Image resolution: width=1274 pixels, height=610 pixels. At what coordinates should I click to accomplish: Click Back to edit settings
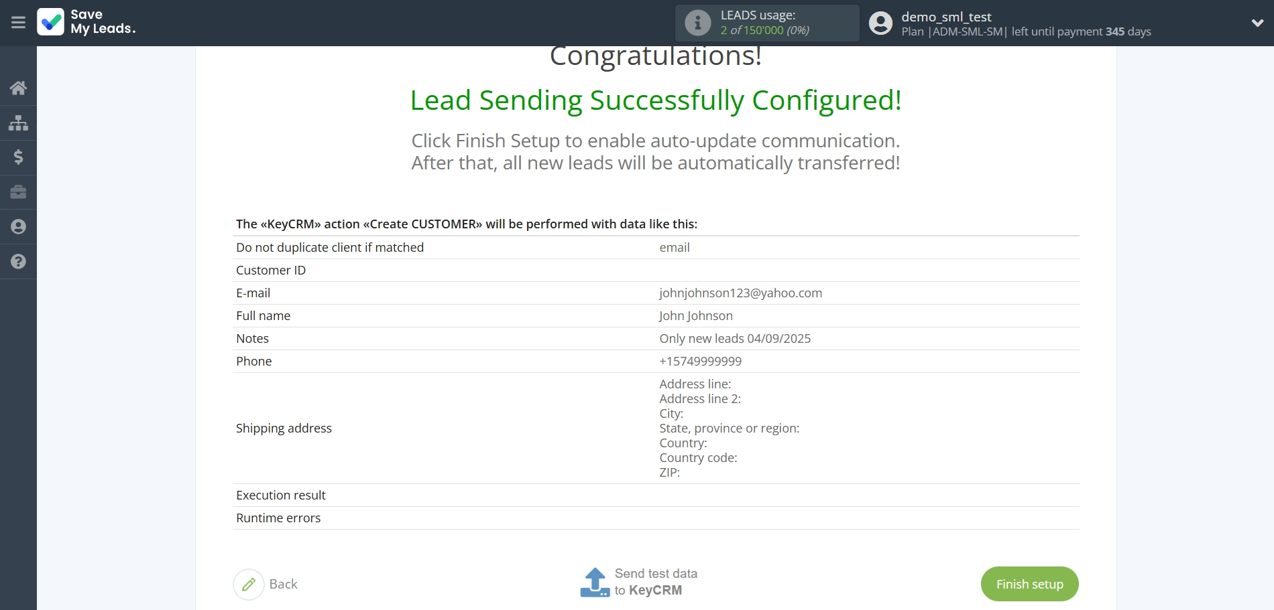tap(283, 584)
